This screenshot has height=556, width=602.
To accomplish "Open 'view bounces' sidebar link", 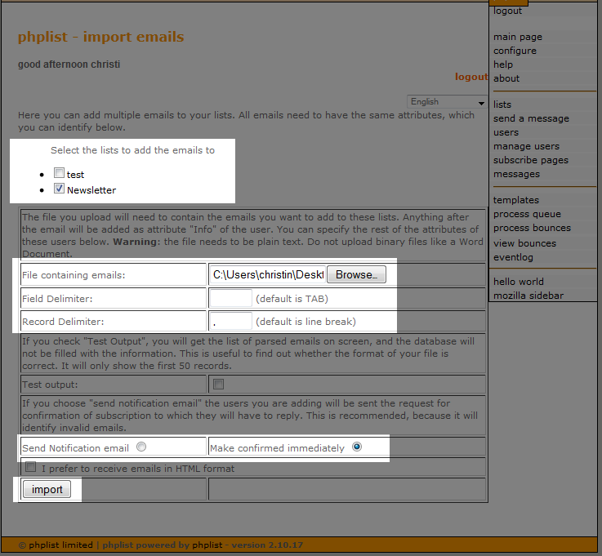I will pos(524,243).
